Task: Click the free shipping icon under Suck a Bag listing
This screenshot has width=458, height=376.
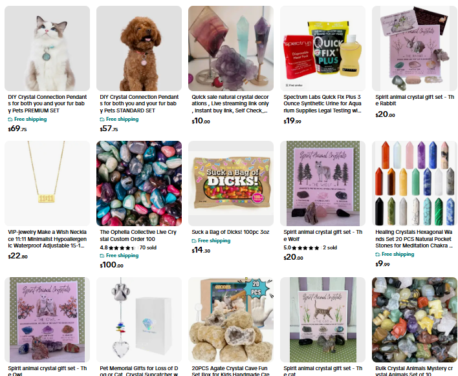Action: [x=194, y=241]
